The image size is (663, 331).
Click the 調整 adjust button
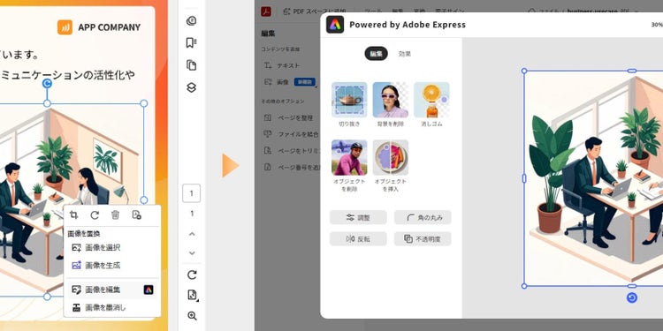[358, 217]
